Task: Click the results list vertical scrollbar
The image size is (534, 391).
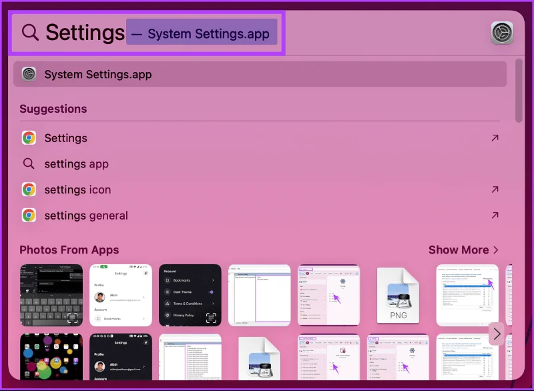Action: click(x=519, y=91)
